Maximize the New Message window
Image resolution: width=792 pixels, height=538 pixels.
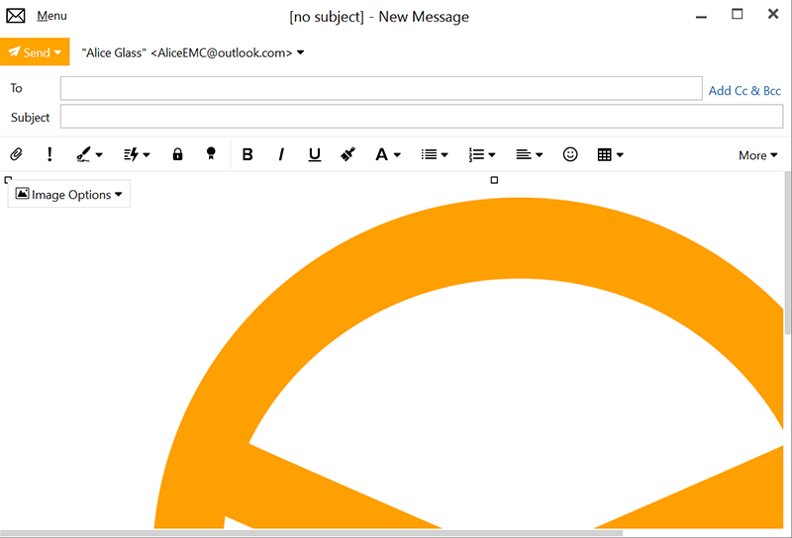(x=738, y=14)
